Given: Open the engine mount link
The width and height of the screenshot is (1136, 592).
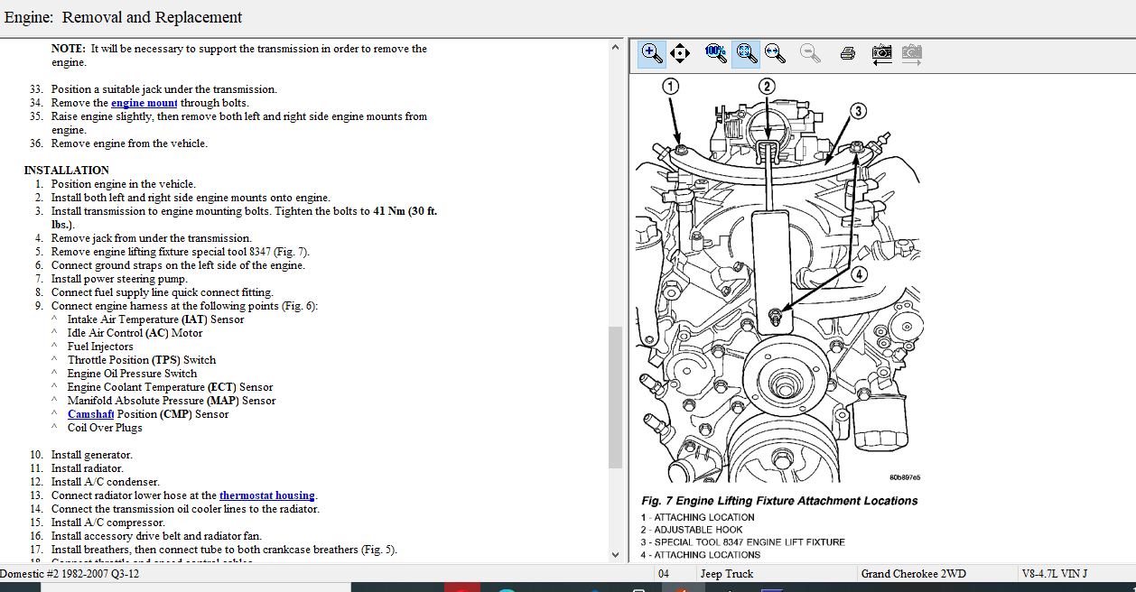Looking at the screenshot, I should (144, 103).
